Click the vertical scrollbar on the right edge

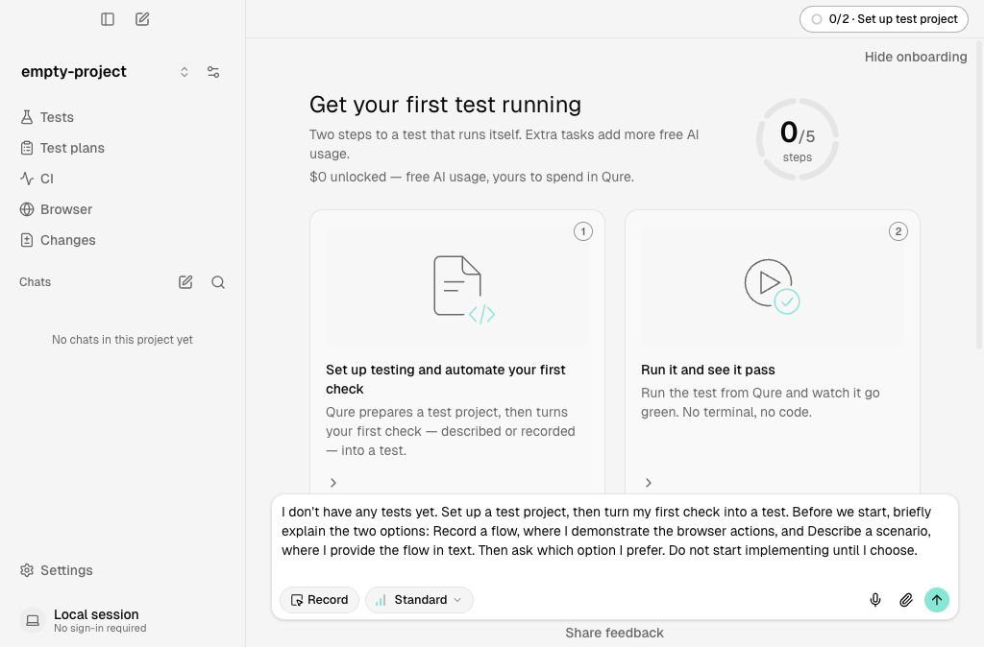click(979, 194)
